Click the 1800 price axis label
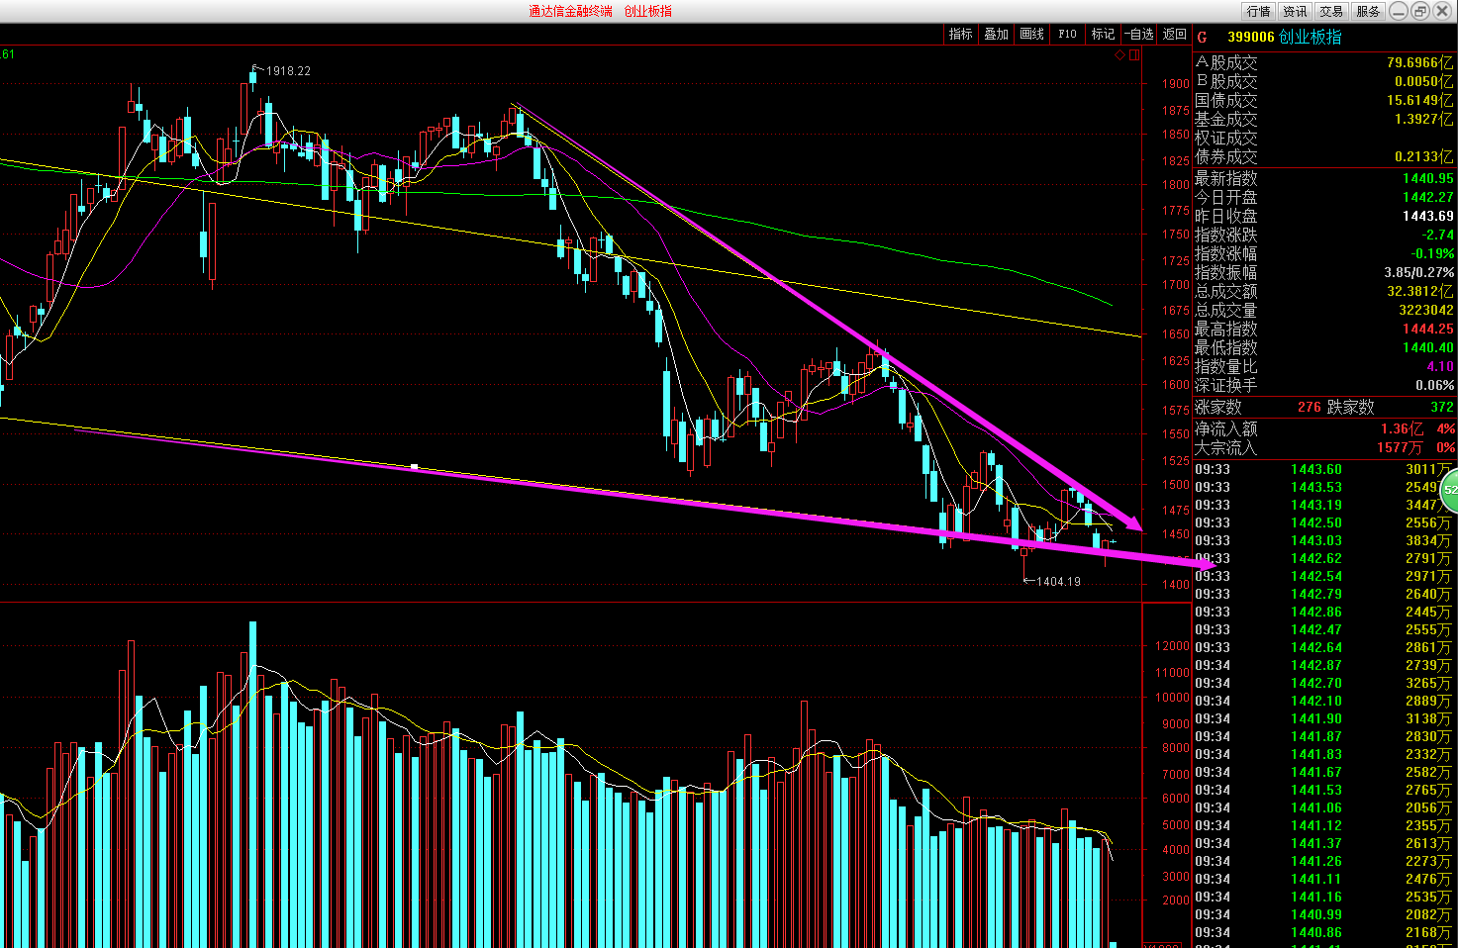Screen dimensions: 1458x948 (1177, 184)
